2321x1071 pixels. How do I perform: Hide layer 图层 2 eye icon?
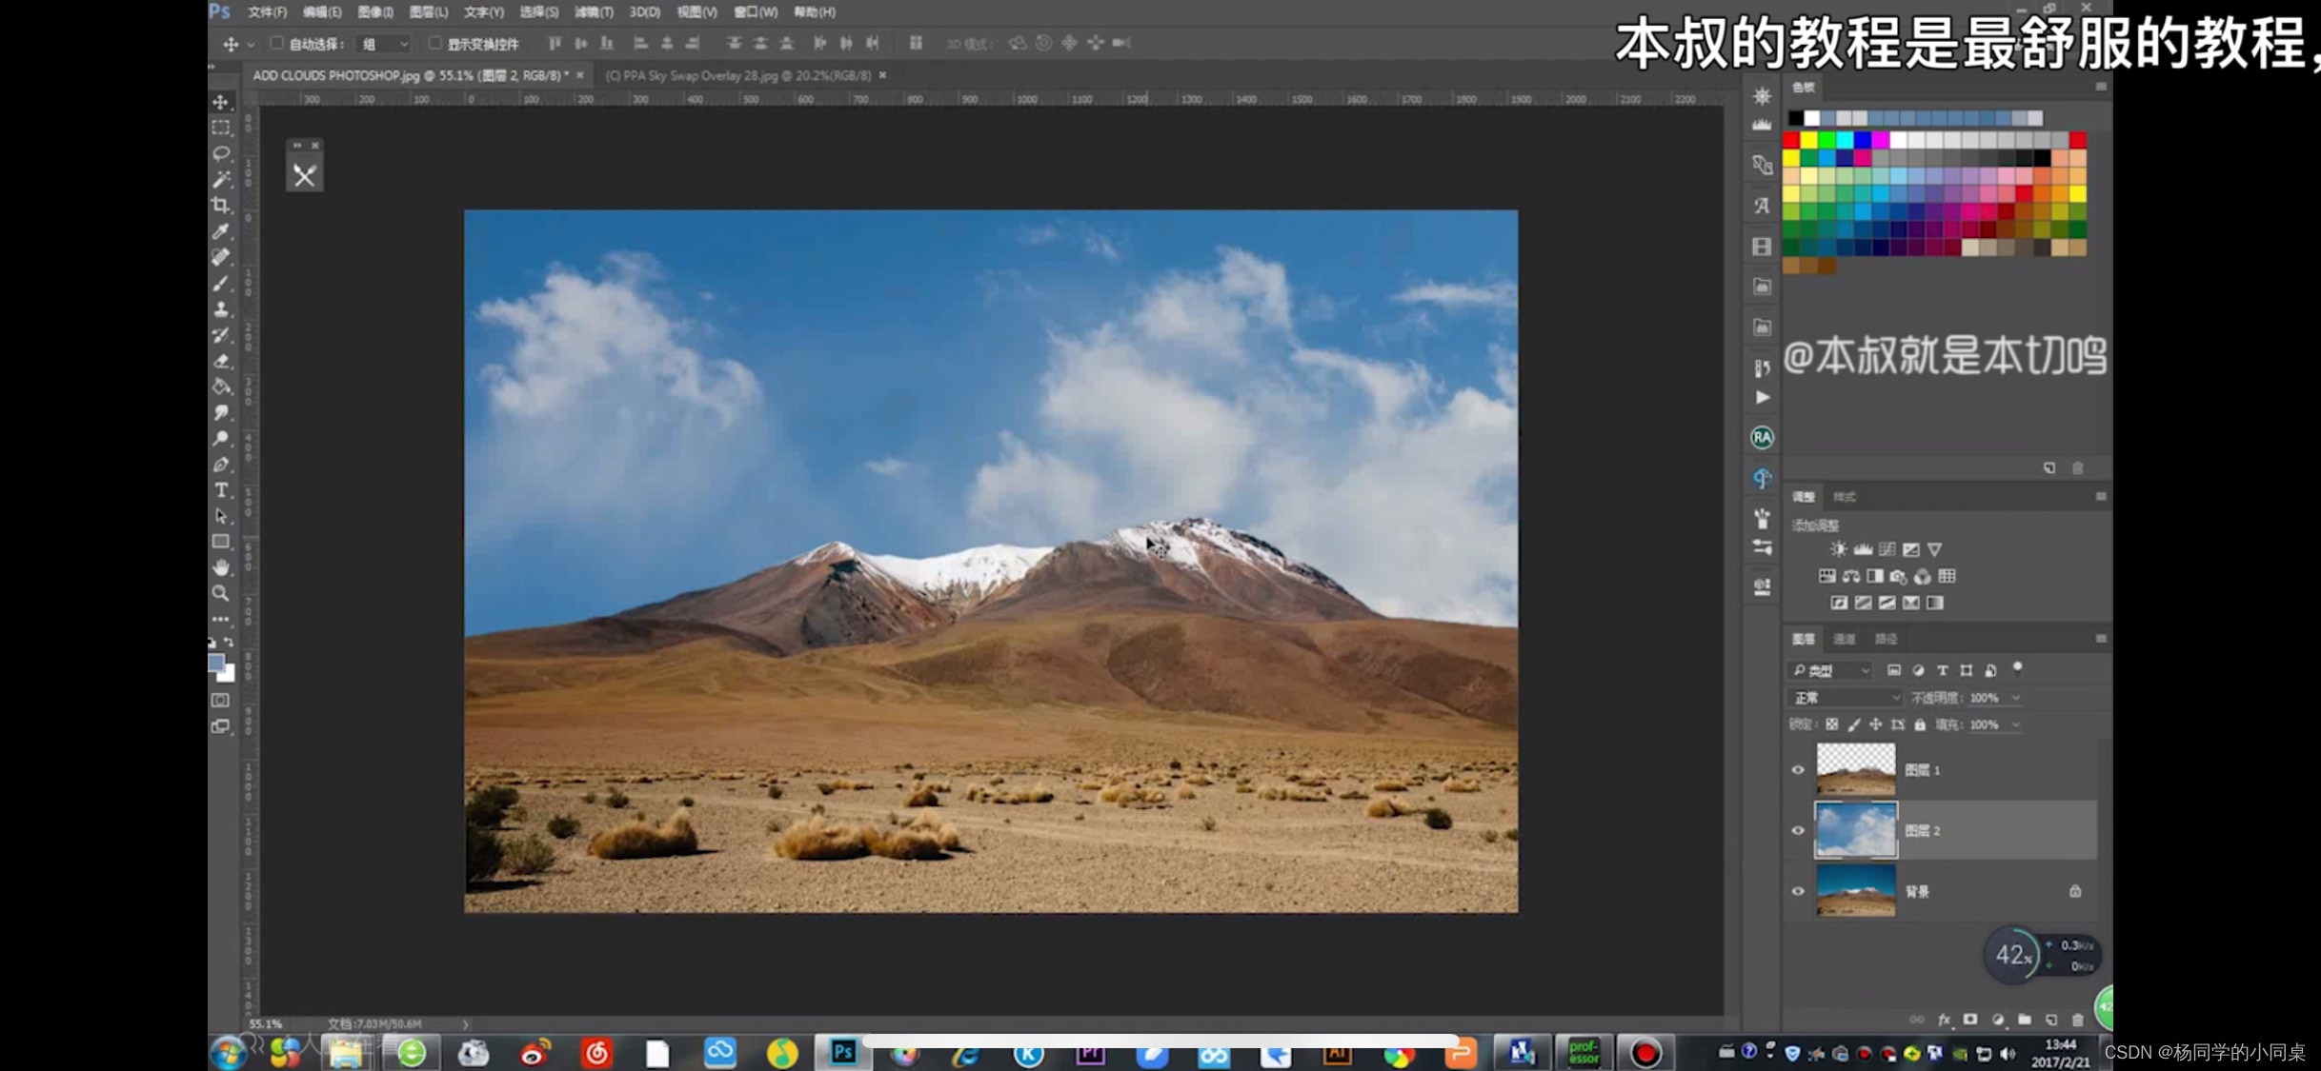coord(1798,831)
